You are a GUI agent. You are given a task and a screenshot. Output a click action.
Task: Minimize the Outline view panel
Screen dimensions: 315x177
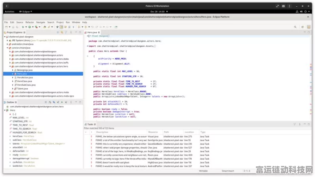76,102
